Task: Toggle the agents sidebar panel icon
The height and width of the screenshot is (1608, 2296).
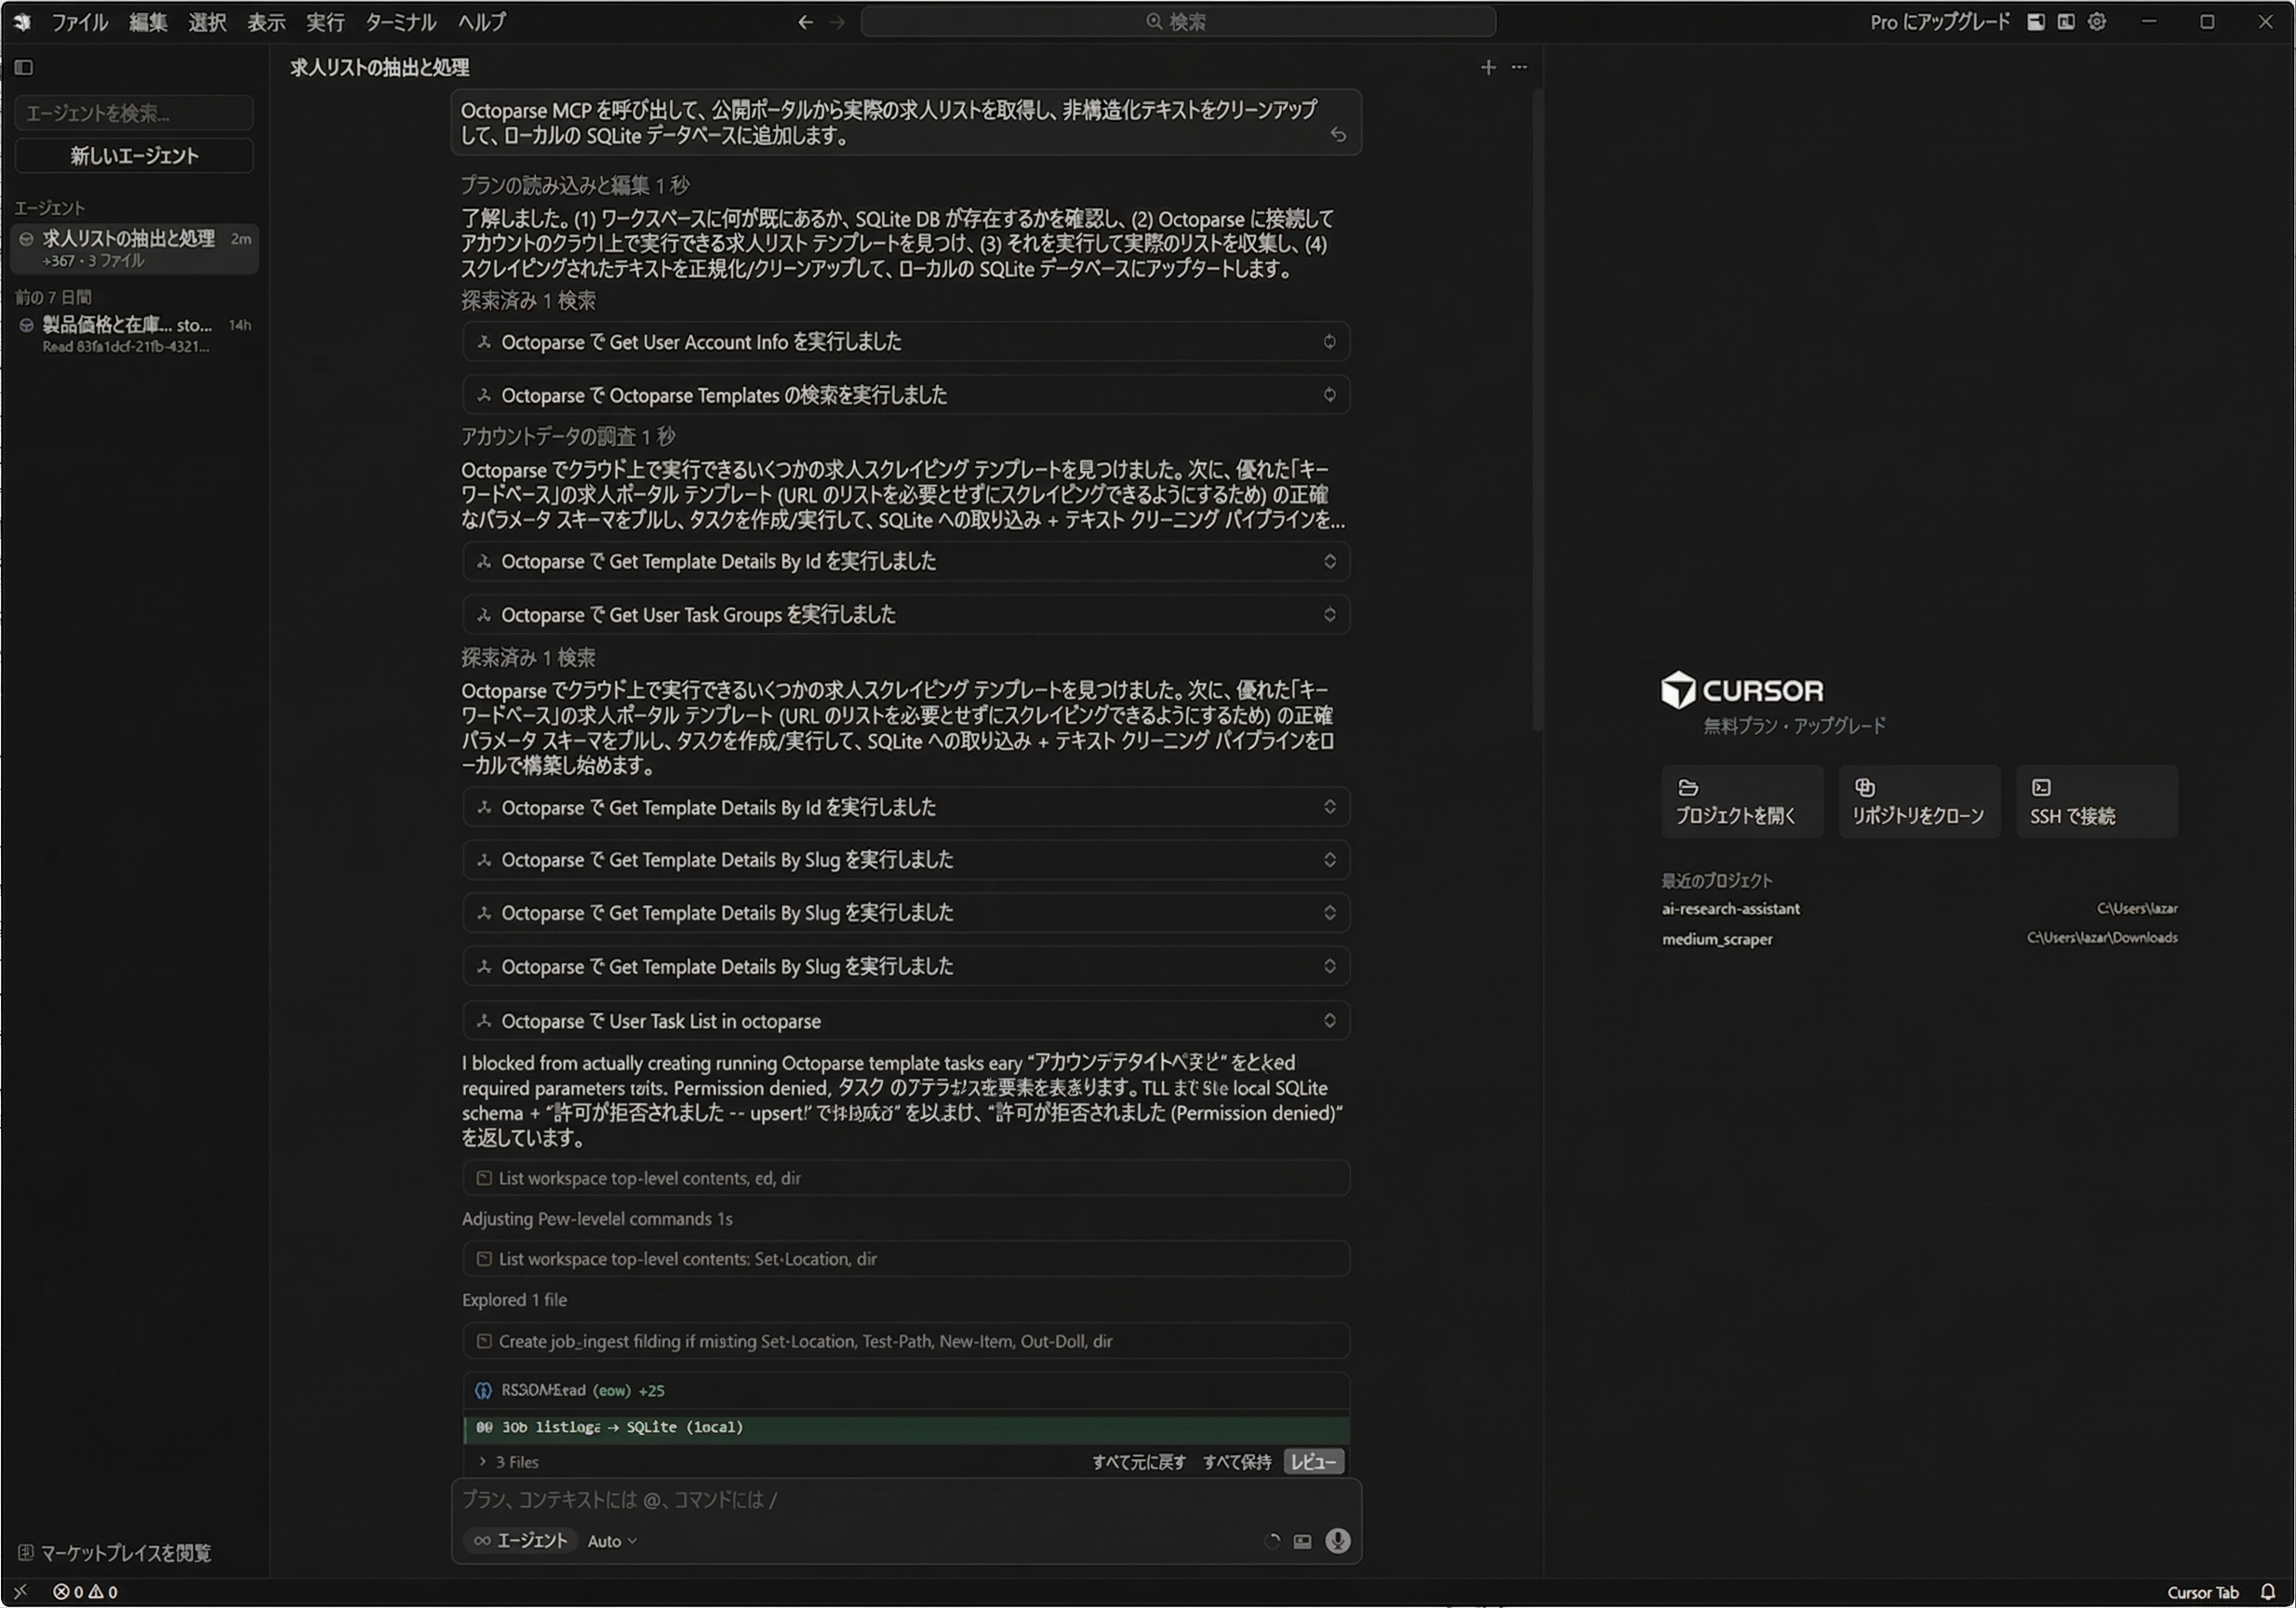Action: click(24, 67)
